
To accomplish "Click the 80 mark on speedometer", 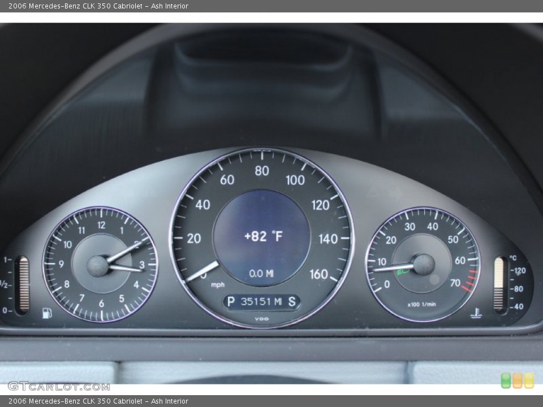I will pyautogui.click(x=262, y=171).
